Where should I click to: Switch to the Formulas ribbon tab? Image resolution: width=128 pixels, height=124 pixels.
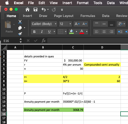click(88, 16)
